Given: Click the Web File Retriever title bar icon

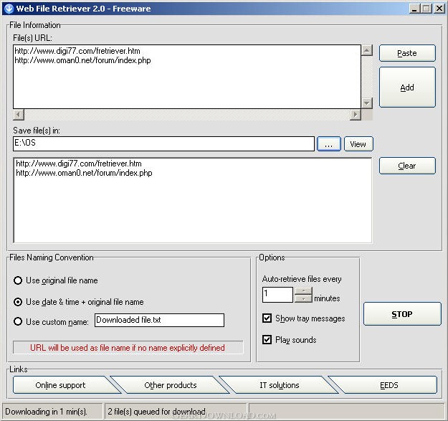Looking at the screenshot, I should click(9, 9).
